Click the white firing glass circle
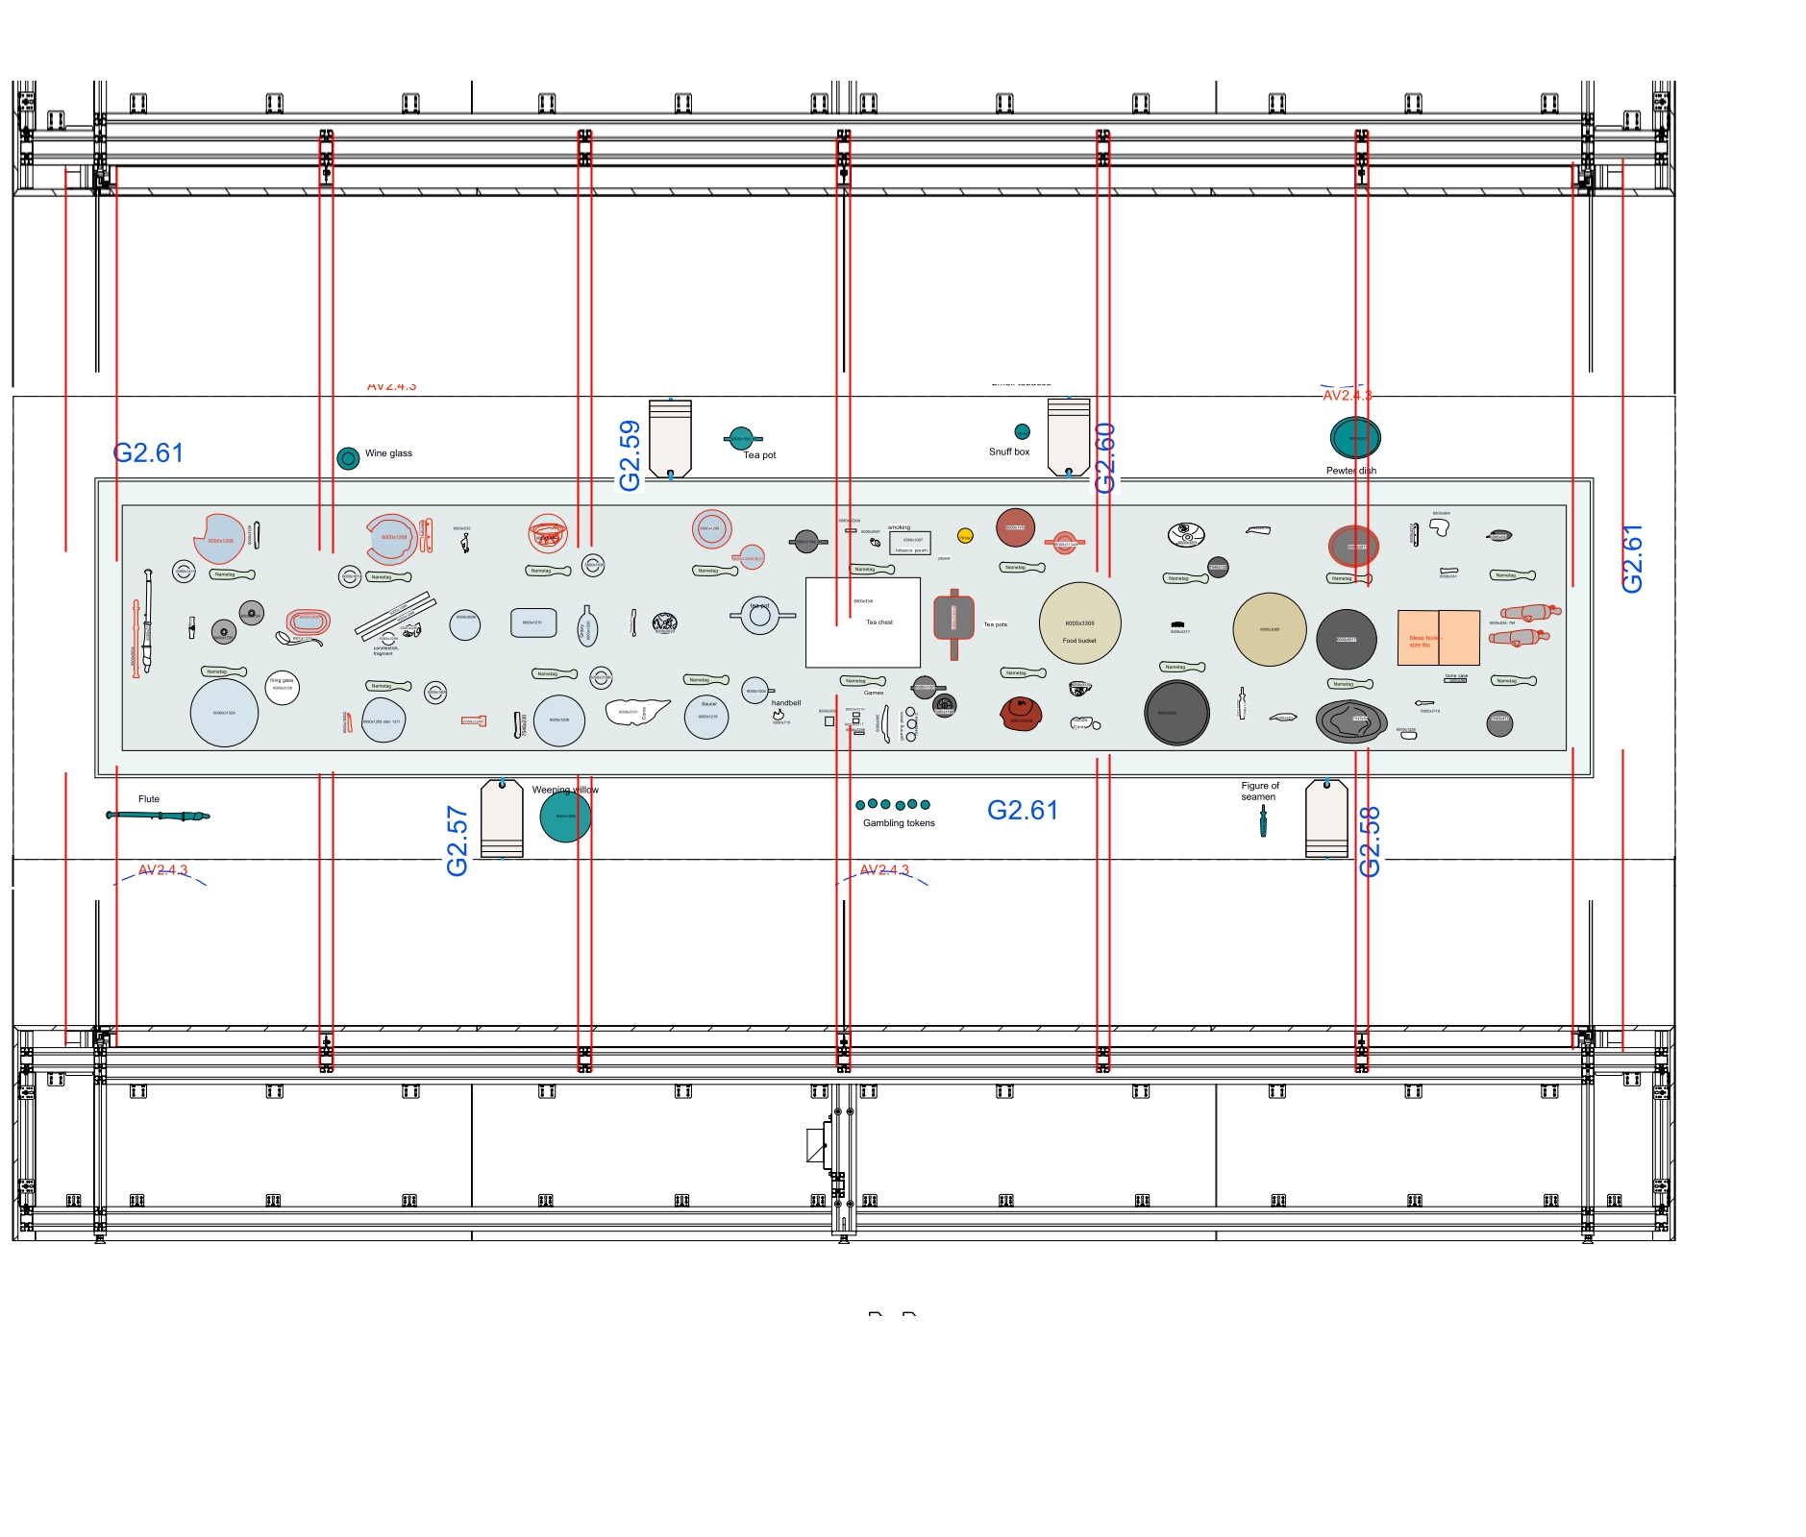1806x1537 pixels. coord(282,688)
